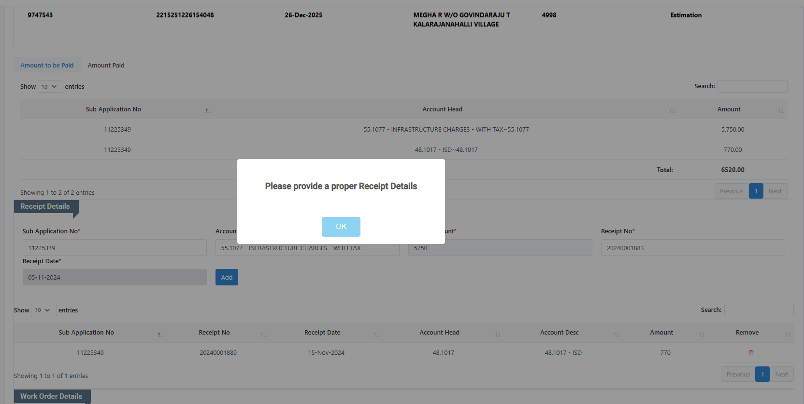This screenshot has width=804, height=404.
Task: Click the Add button in Receipt Details
Action: point(227,277)
